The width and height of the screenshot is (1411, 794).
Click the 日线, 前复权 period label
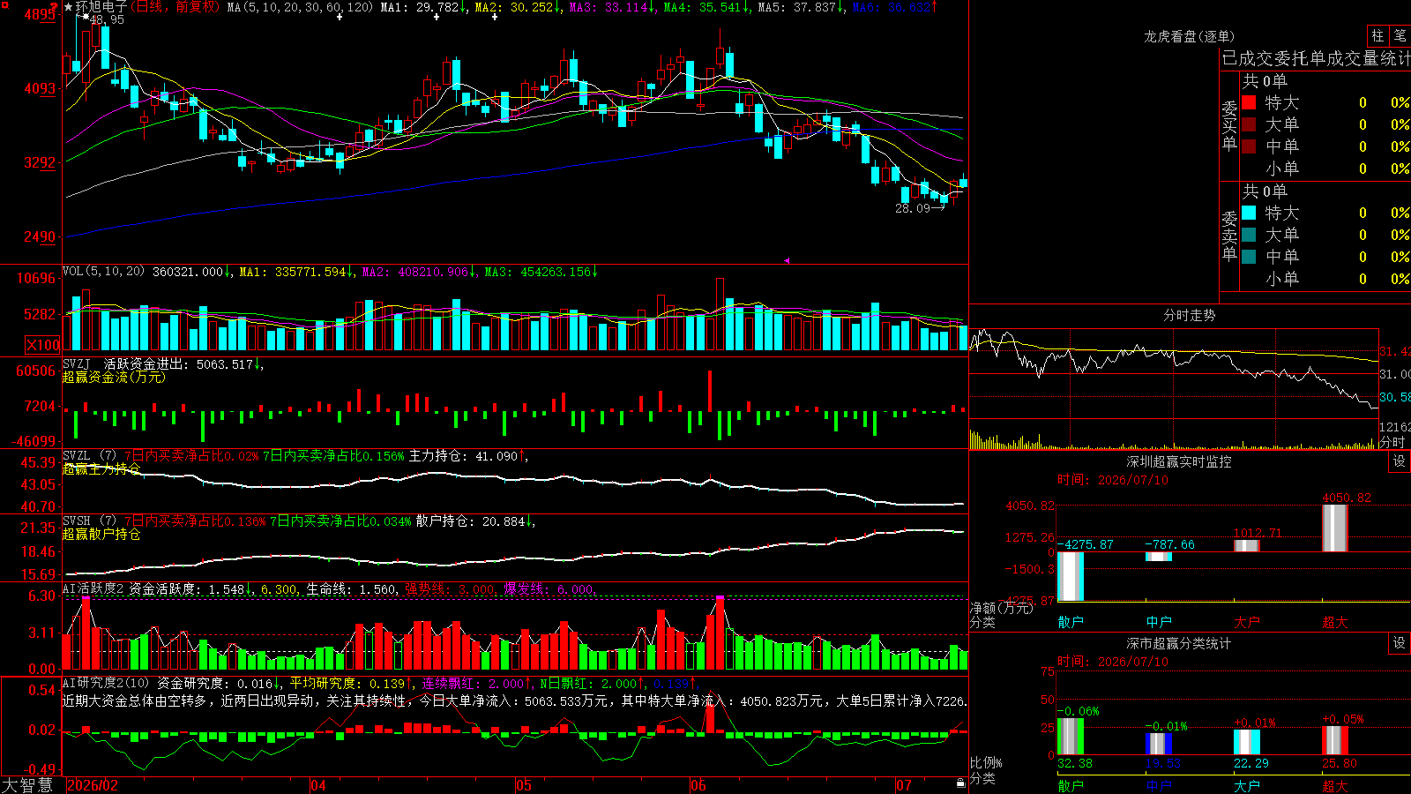175,7
